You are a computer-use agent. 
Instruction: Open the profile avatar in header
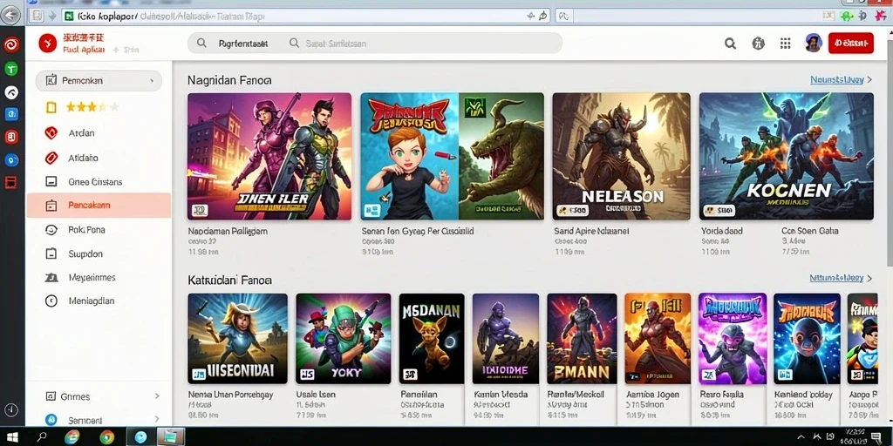814,44
